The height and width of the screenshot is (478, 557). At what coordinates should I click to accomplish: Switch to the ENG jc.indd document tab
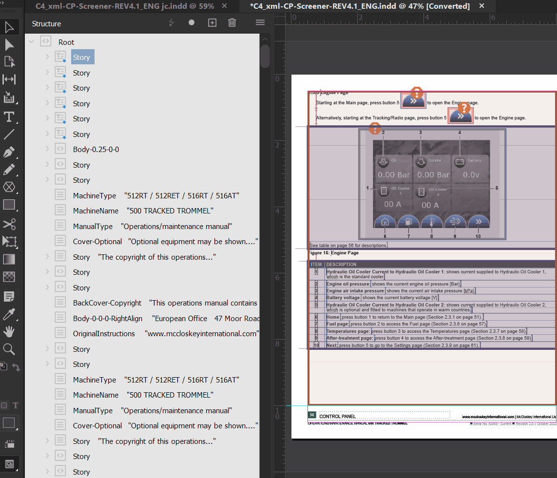click(x=125, y=6)
